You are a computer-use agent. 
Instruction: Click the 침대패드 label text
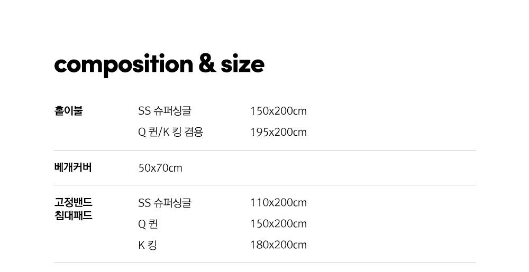point(73,215)
